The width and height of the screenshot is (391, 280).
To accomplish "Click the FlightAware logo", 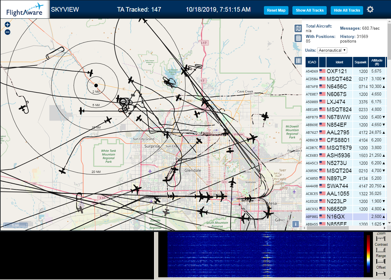I will 25,9.
